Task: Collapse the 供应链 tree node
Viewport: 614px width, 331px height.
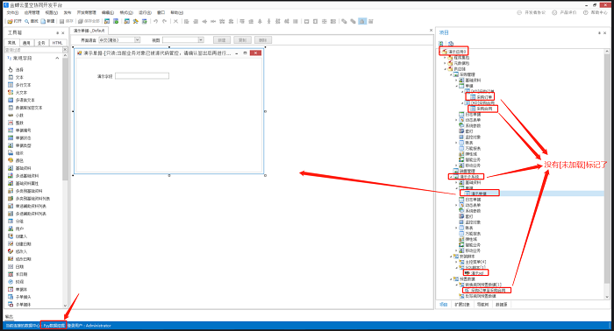Action: (446, 69)
